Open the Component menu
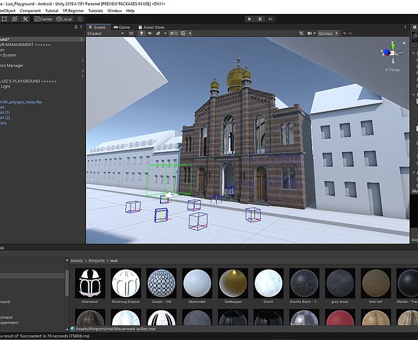This screenshot has height=340, width=418. pyautogui.click(x=30, y=11)
